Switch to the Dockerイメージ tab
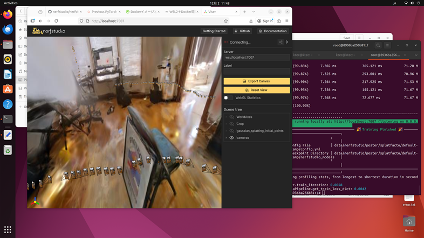 pos(143,12)
